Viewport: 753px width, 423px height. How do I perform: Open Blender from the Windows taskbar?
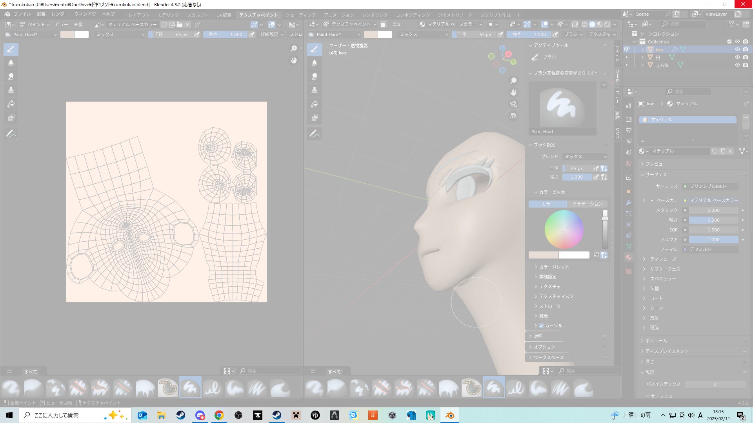(449, 415)
